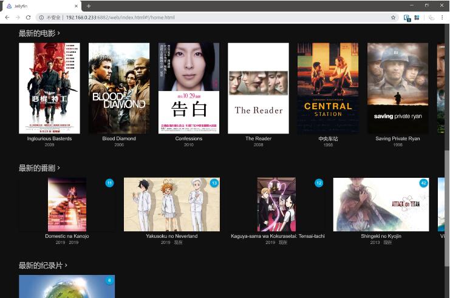Open the Blood Diamond poster
This screenshot has height=298, width=450.
119,89
